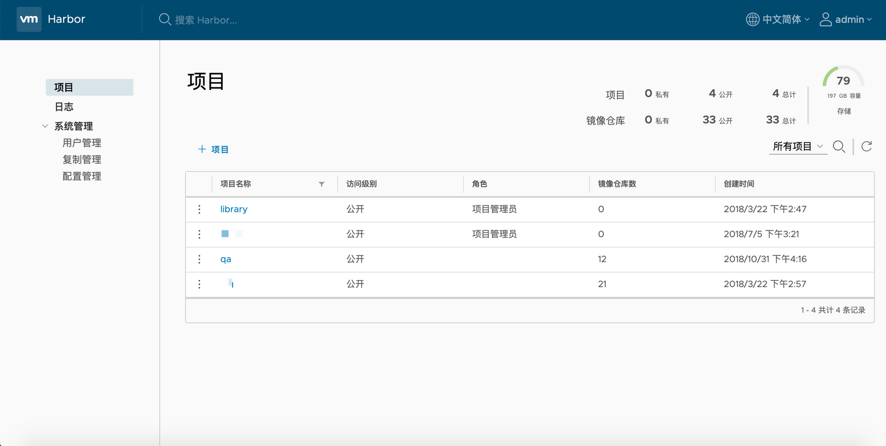
Task: Open the action menu for the qa row
Action: (199, 259)
